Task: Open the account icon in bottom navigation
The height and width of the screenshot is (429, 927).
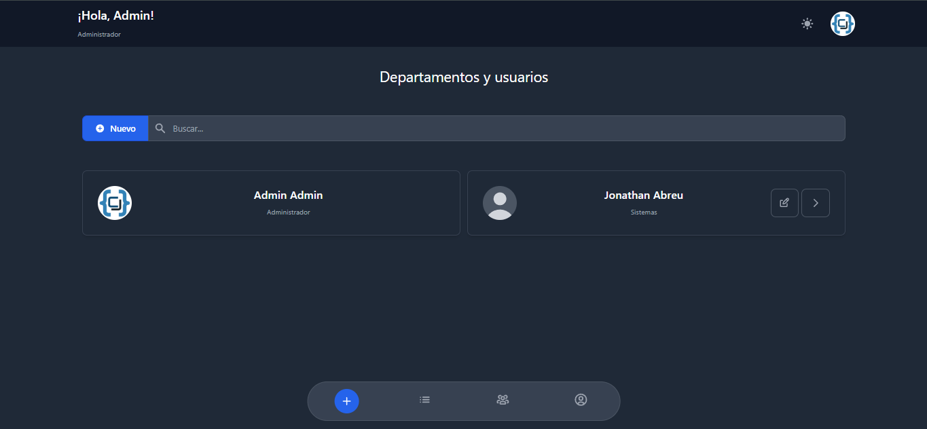Action: [x=581, y=400]
